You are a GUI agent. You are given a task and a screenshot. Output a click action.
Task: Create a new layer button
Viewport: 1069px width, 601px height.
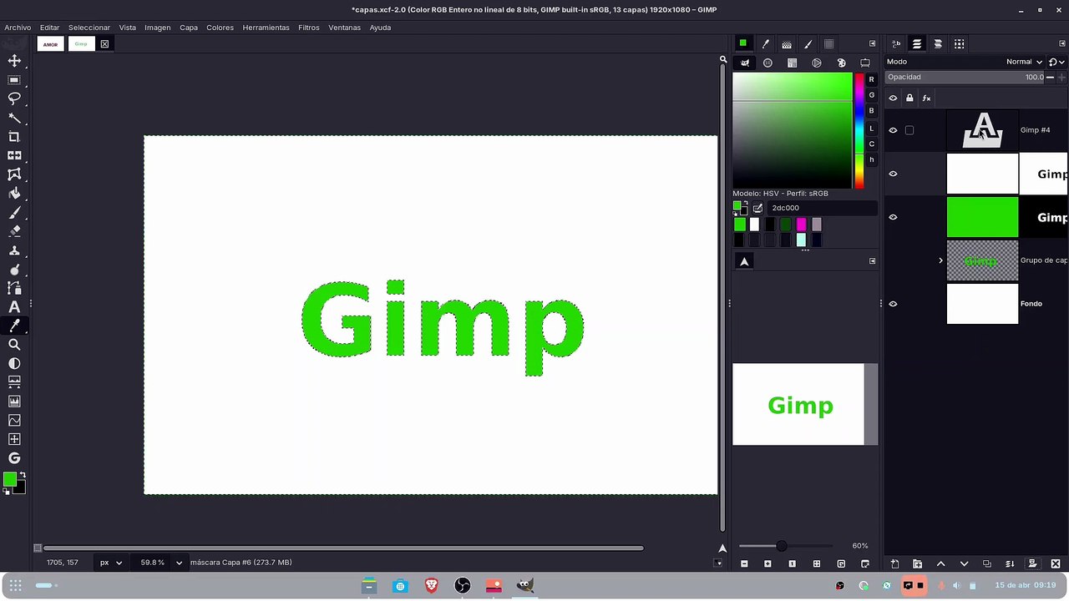point(894,564)
